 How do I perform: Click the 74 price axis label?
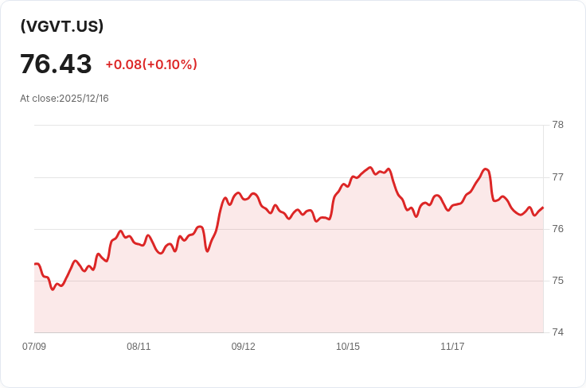pyautogui.click(x=557, y=332)
